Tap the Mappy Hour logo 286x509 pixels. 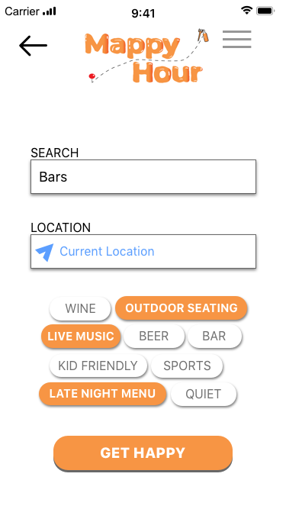pyautogui.click(x=146, y=56)
